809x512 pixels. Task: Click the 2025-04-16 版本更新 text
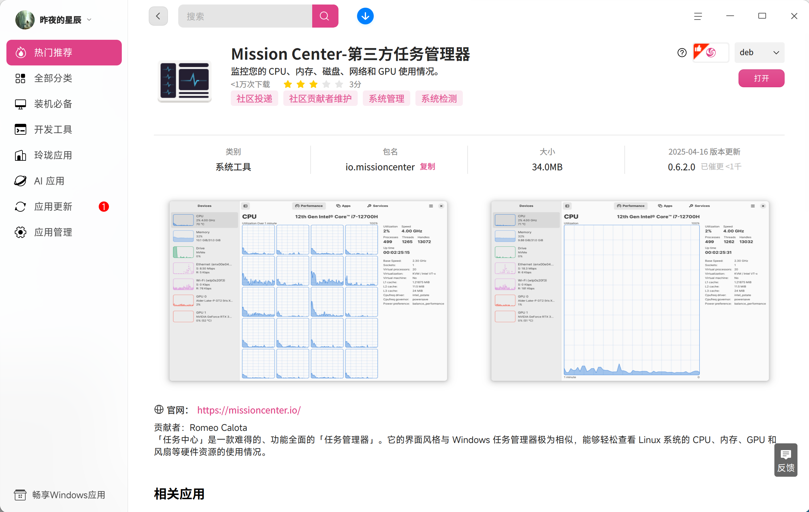click(x=704, y=152)
